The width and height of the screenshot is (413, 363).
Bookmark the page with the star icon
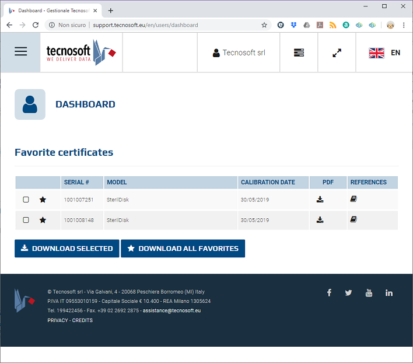tap(264, 25)
